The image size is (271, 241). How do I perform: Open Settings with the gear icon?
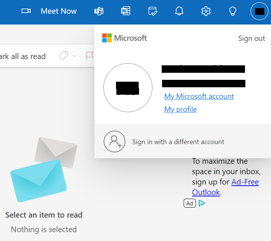click(206, 11)
